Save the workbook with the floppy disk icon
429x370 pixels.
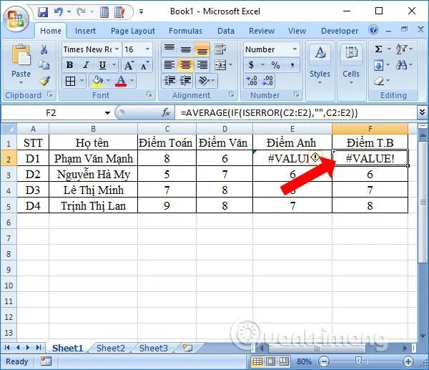tap(43, 11)
